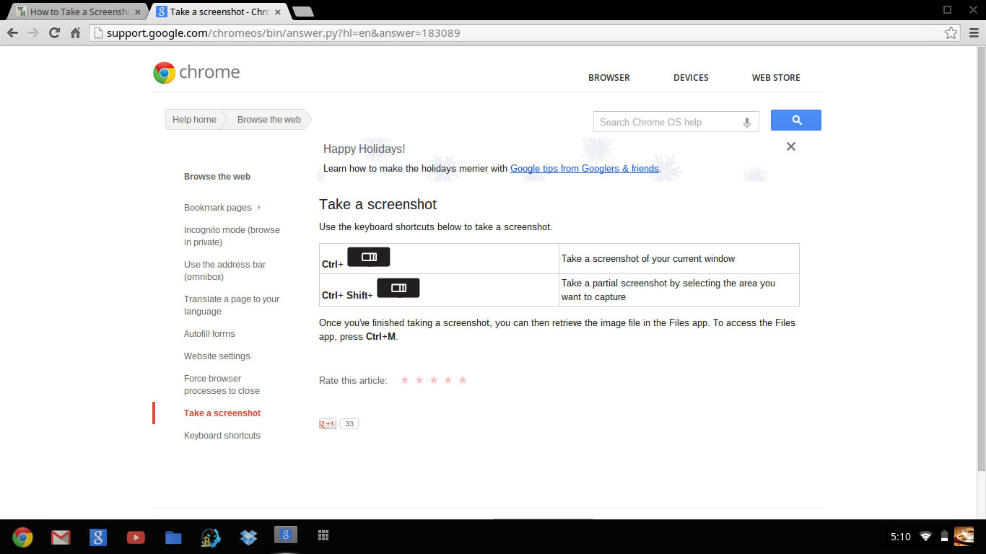The height and width of the screenshot is (554, 986).
Task: Click the Browse the web sidebar heading
Action: pyautogui.click(x=217, y=176)
